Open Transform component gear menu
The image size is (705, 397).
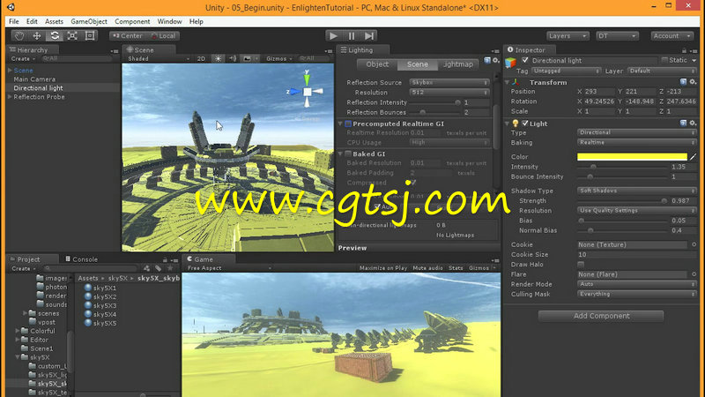[693, 82]
